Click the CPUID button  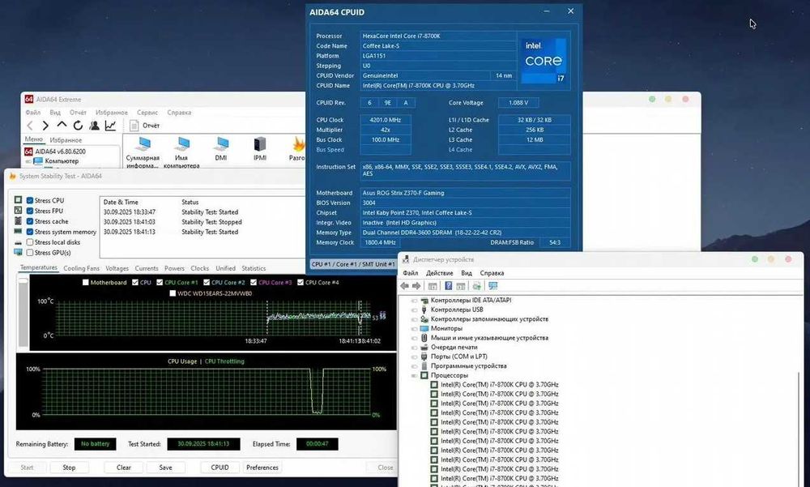click(220, 468)
